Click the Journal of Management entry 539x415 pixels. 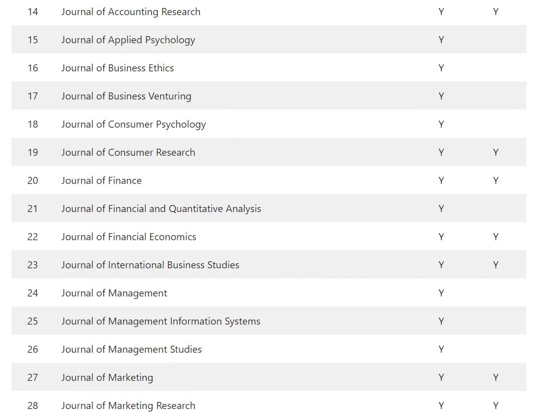[x=114, y=293]
